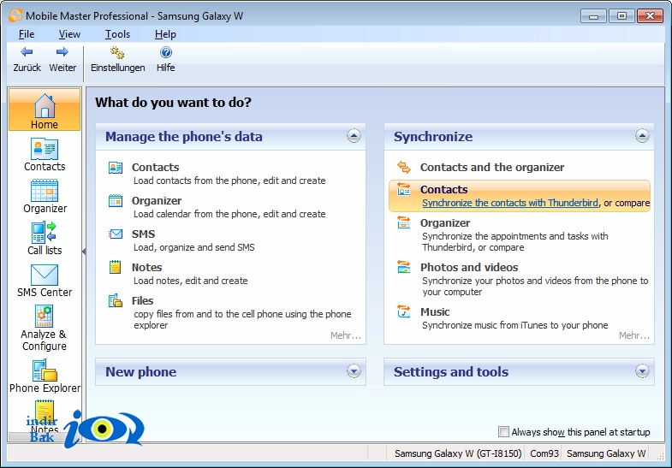Select Home in the sidebar

coord(45,110)
